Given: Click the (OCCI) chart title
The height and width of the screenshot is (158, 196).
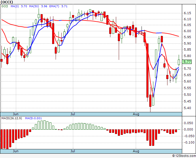Looking at the screenshot, I should coord(7,2).
